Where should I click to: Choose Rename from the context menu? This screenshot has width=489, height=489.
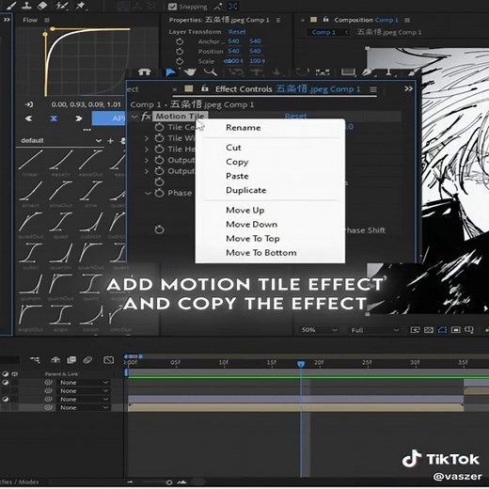(x=244, y=128)
